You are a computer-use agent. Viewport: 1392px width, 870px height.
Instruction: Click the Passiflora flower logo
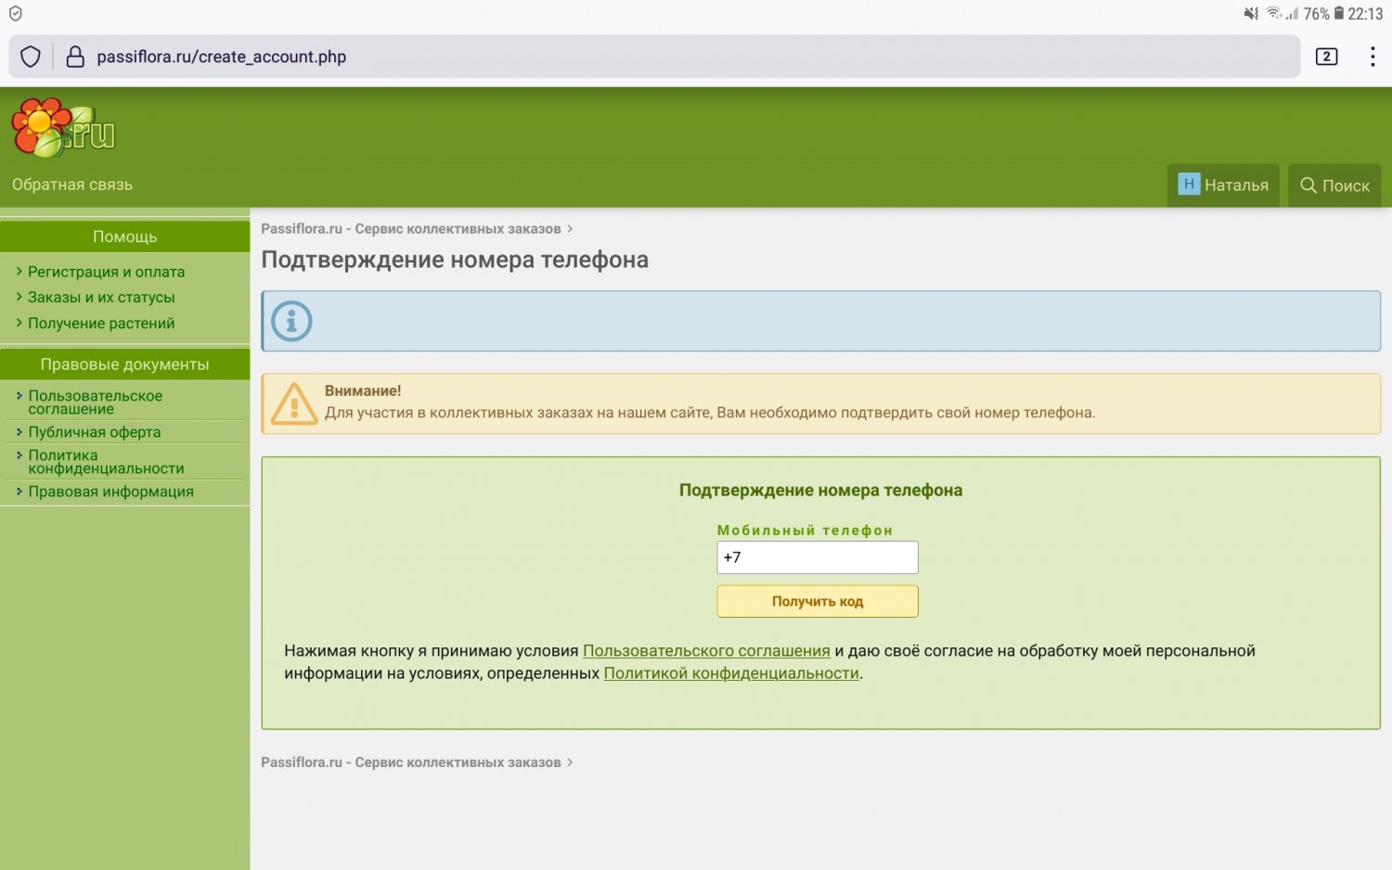62,128
